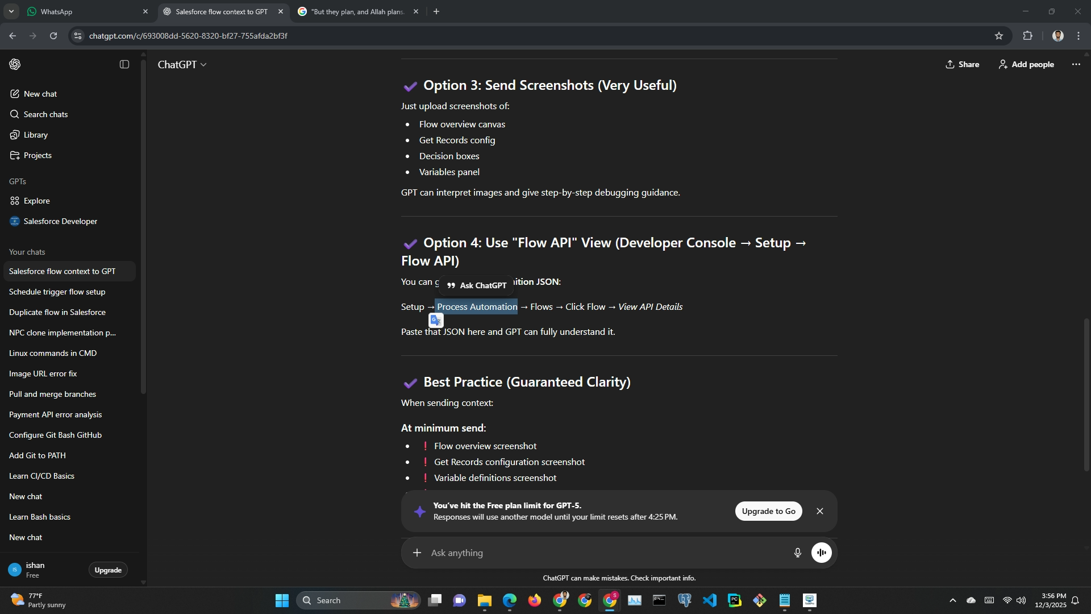Toggle the sidebar collapse icon

124,64
